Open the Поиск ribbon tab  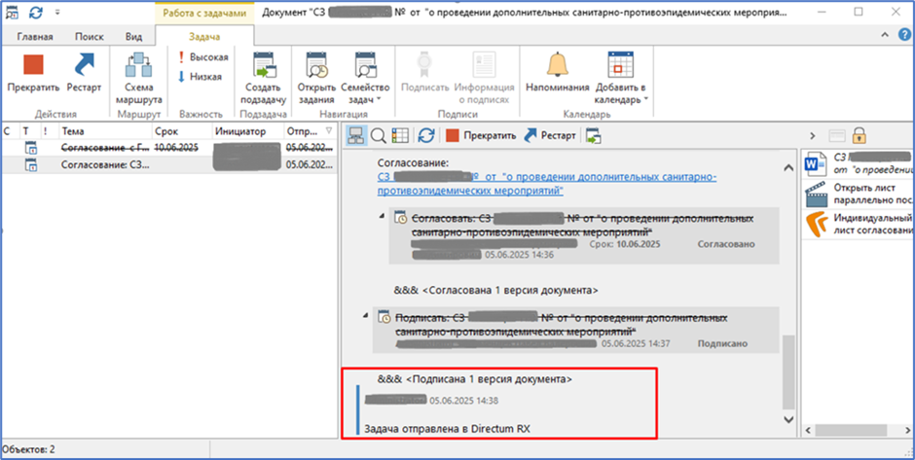pyautogui.click(x=90, y=36)
